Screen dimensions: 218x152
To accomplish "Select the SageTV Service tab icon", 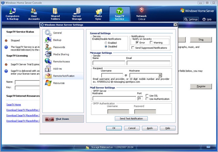I will tap(120, 11).
